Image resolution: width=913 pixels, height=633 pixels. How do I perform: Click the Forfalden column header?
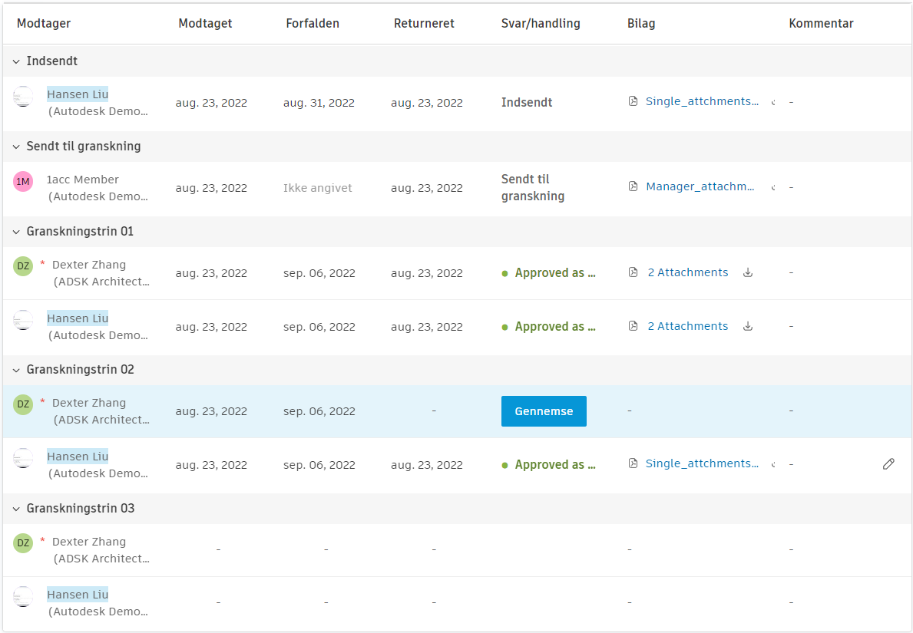pos(313,24)
